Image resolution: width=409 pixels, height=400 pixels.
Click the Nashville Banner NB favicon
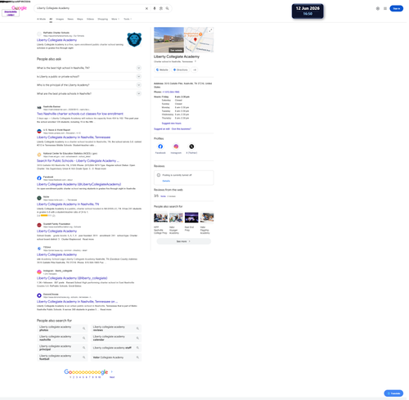39,108
